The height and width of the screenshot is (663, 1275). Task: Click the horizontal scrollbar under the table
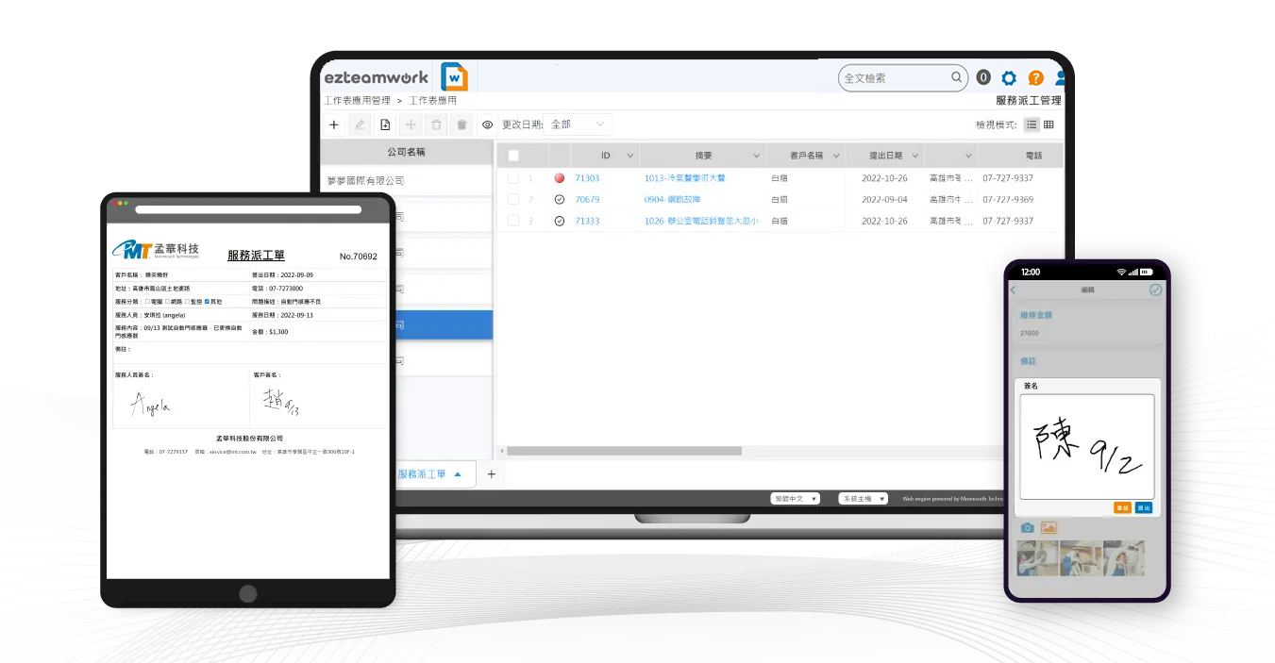(624, 451)
